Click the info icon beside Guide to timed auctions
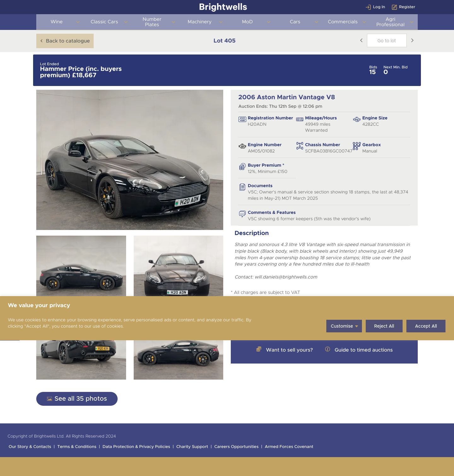 click(x=328, y=349)
